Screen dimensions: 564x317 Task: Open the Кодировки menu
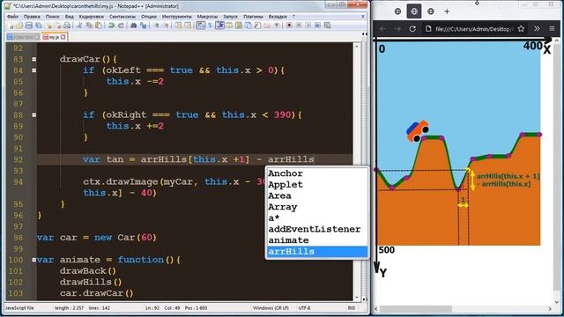92,17
